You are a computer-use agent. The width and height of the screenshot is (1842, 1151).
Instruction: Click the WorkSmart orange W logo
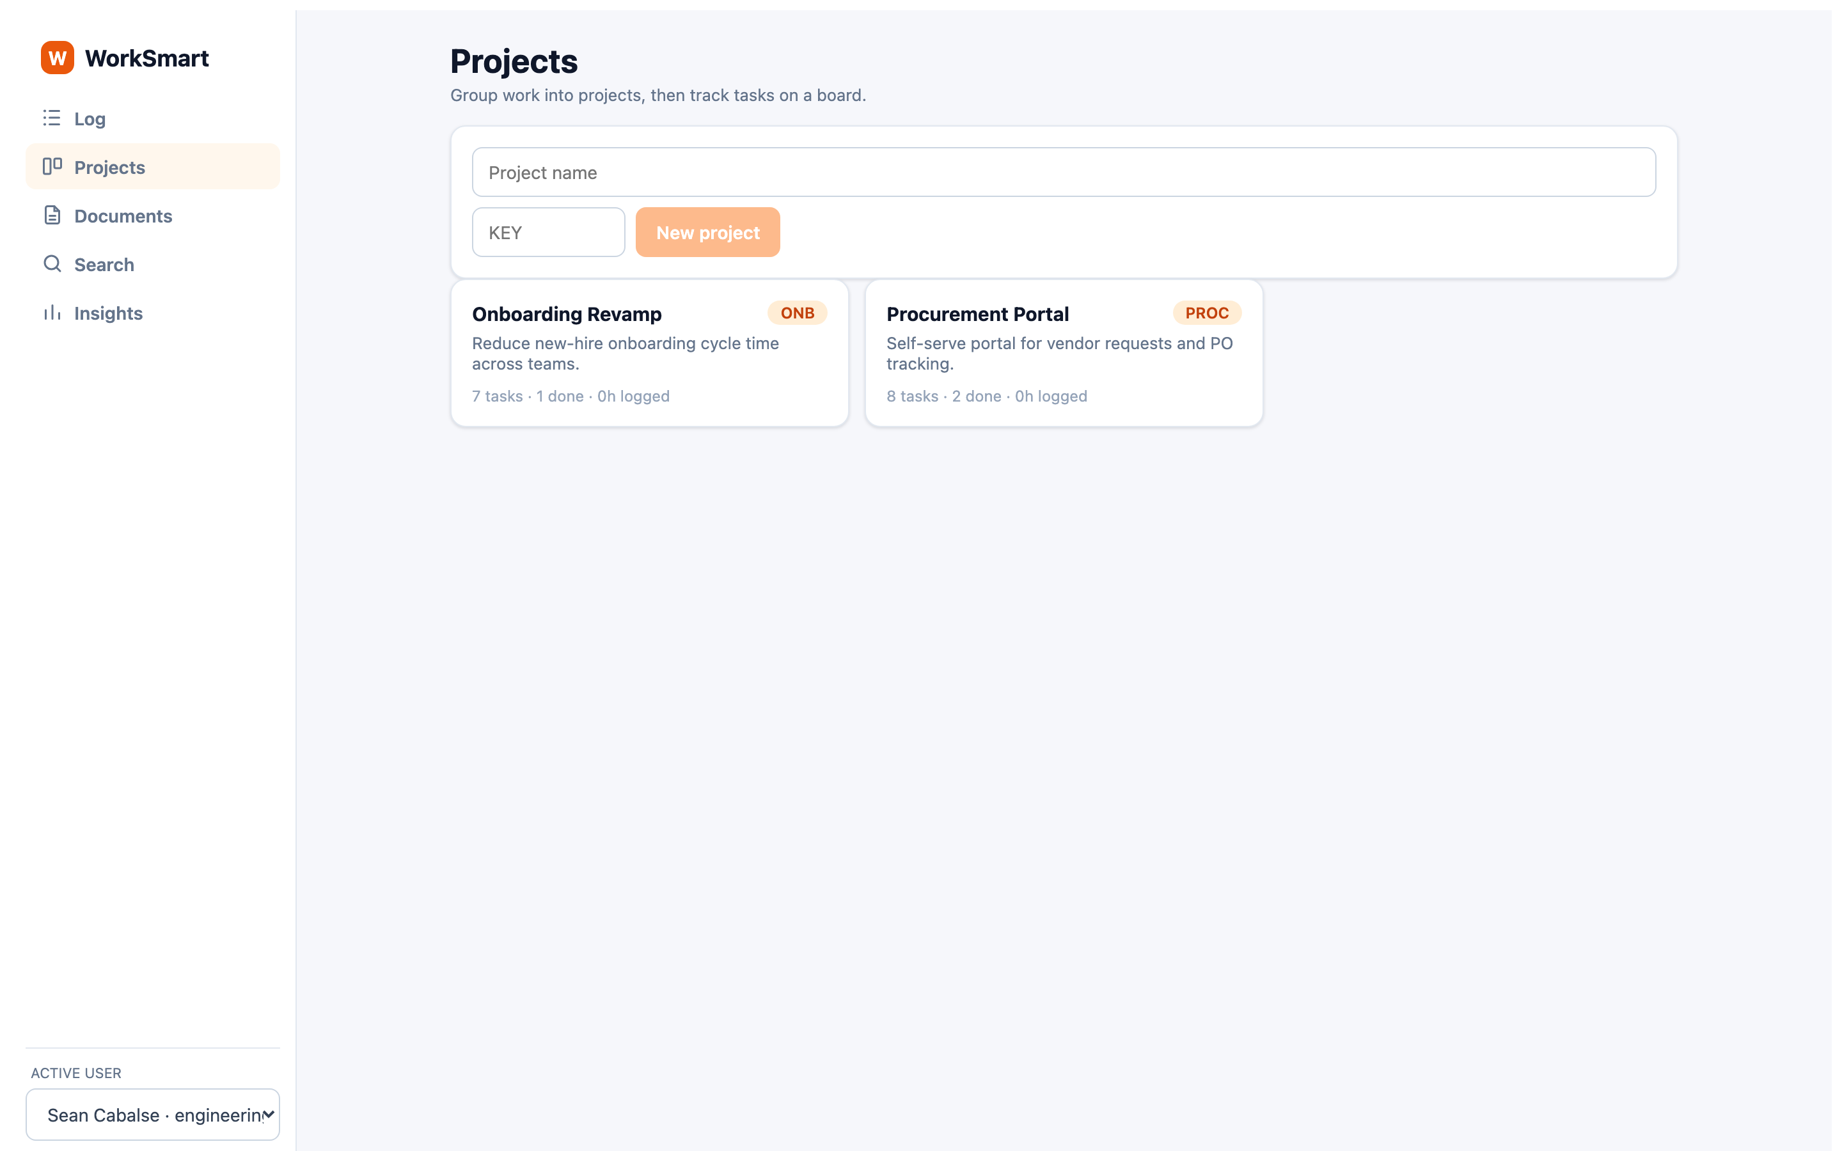pyautogui.click(x=57, y=58)
